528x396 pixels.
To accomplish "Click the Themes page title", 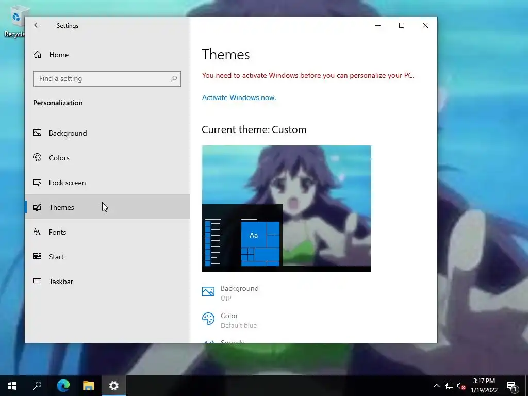I will tap(226, 55).
